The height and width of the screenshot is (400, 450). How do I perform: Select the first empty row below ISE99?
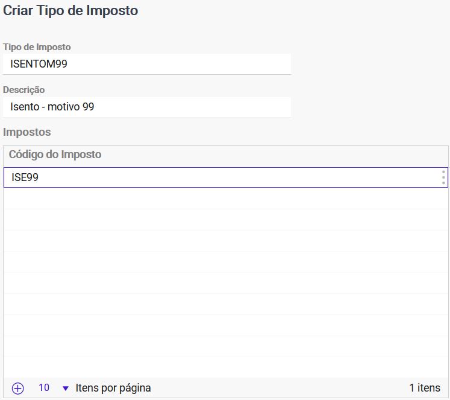tap(225, 198)
